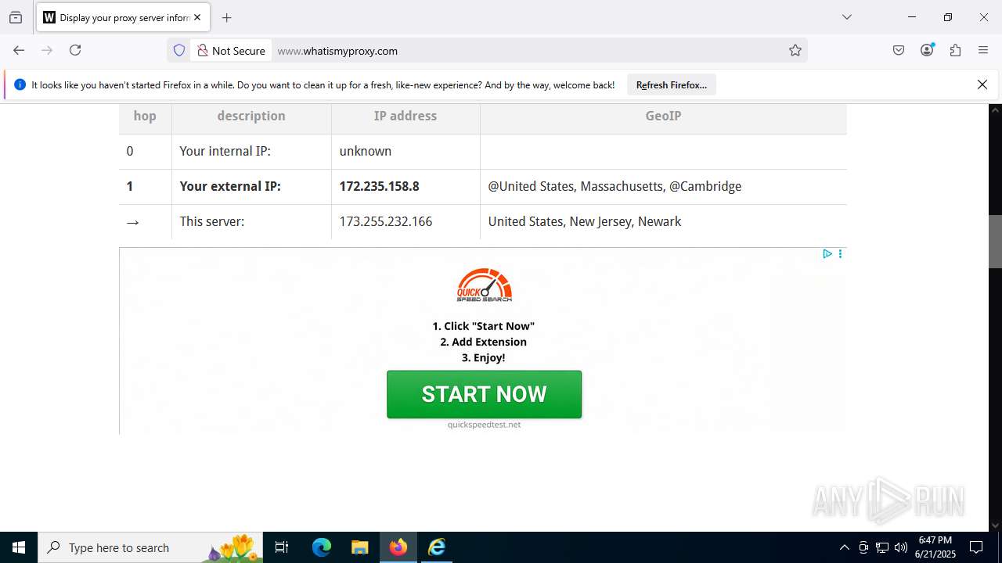Click the AdChoices triangle icon
1002x563 pixels.
[827, 253]
